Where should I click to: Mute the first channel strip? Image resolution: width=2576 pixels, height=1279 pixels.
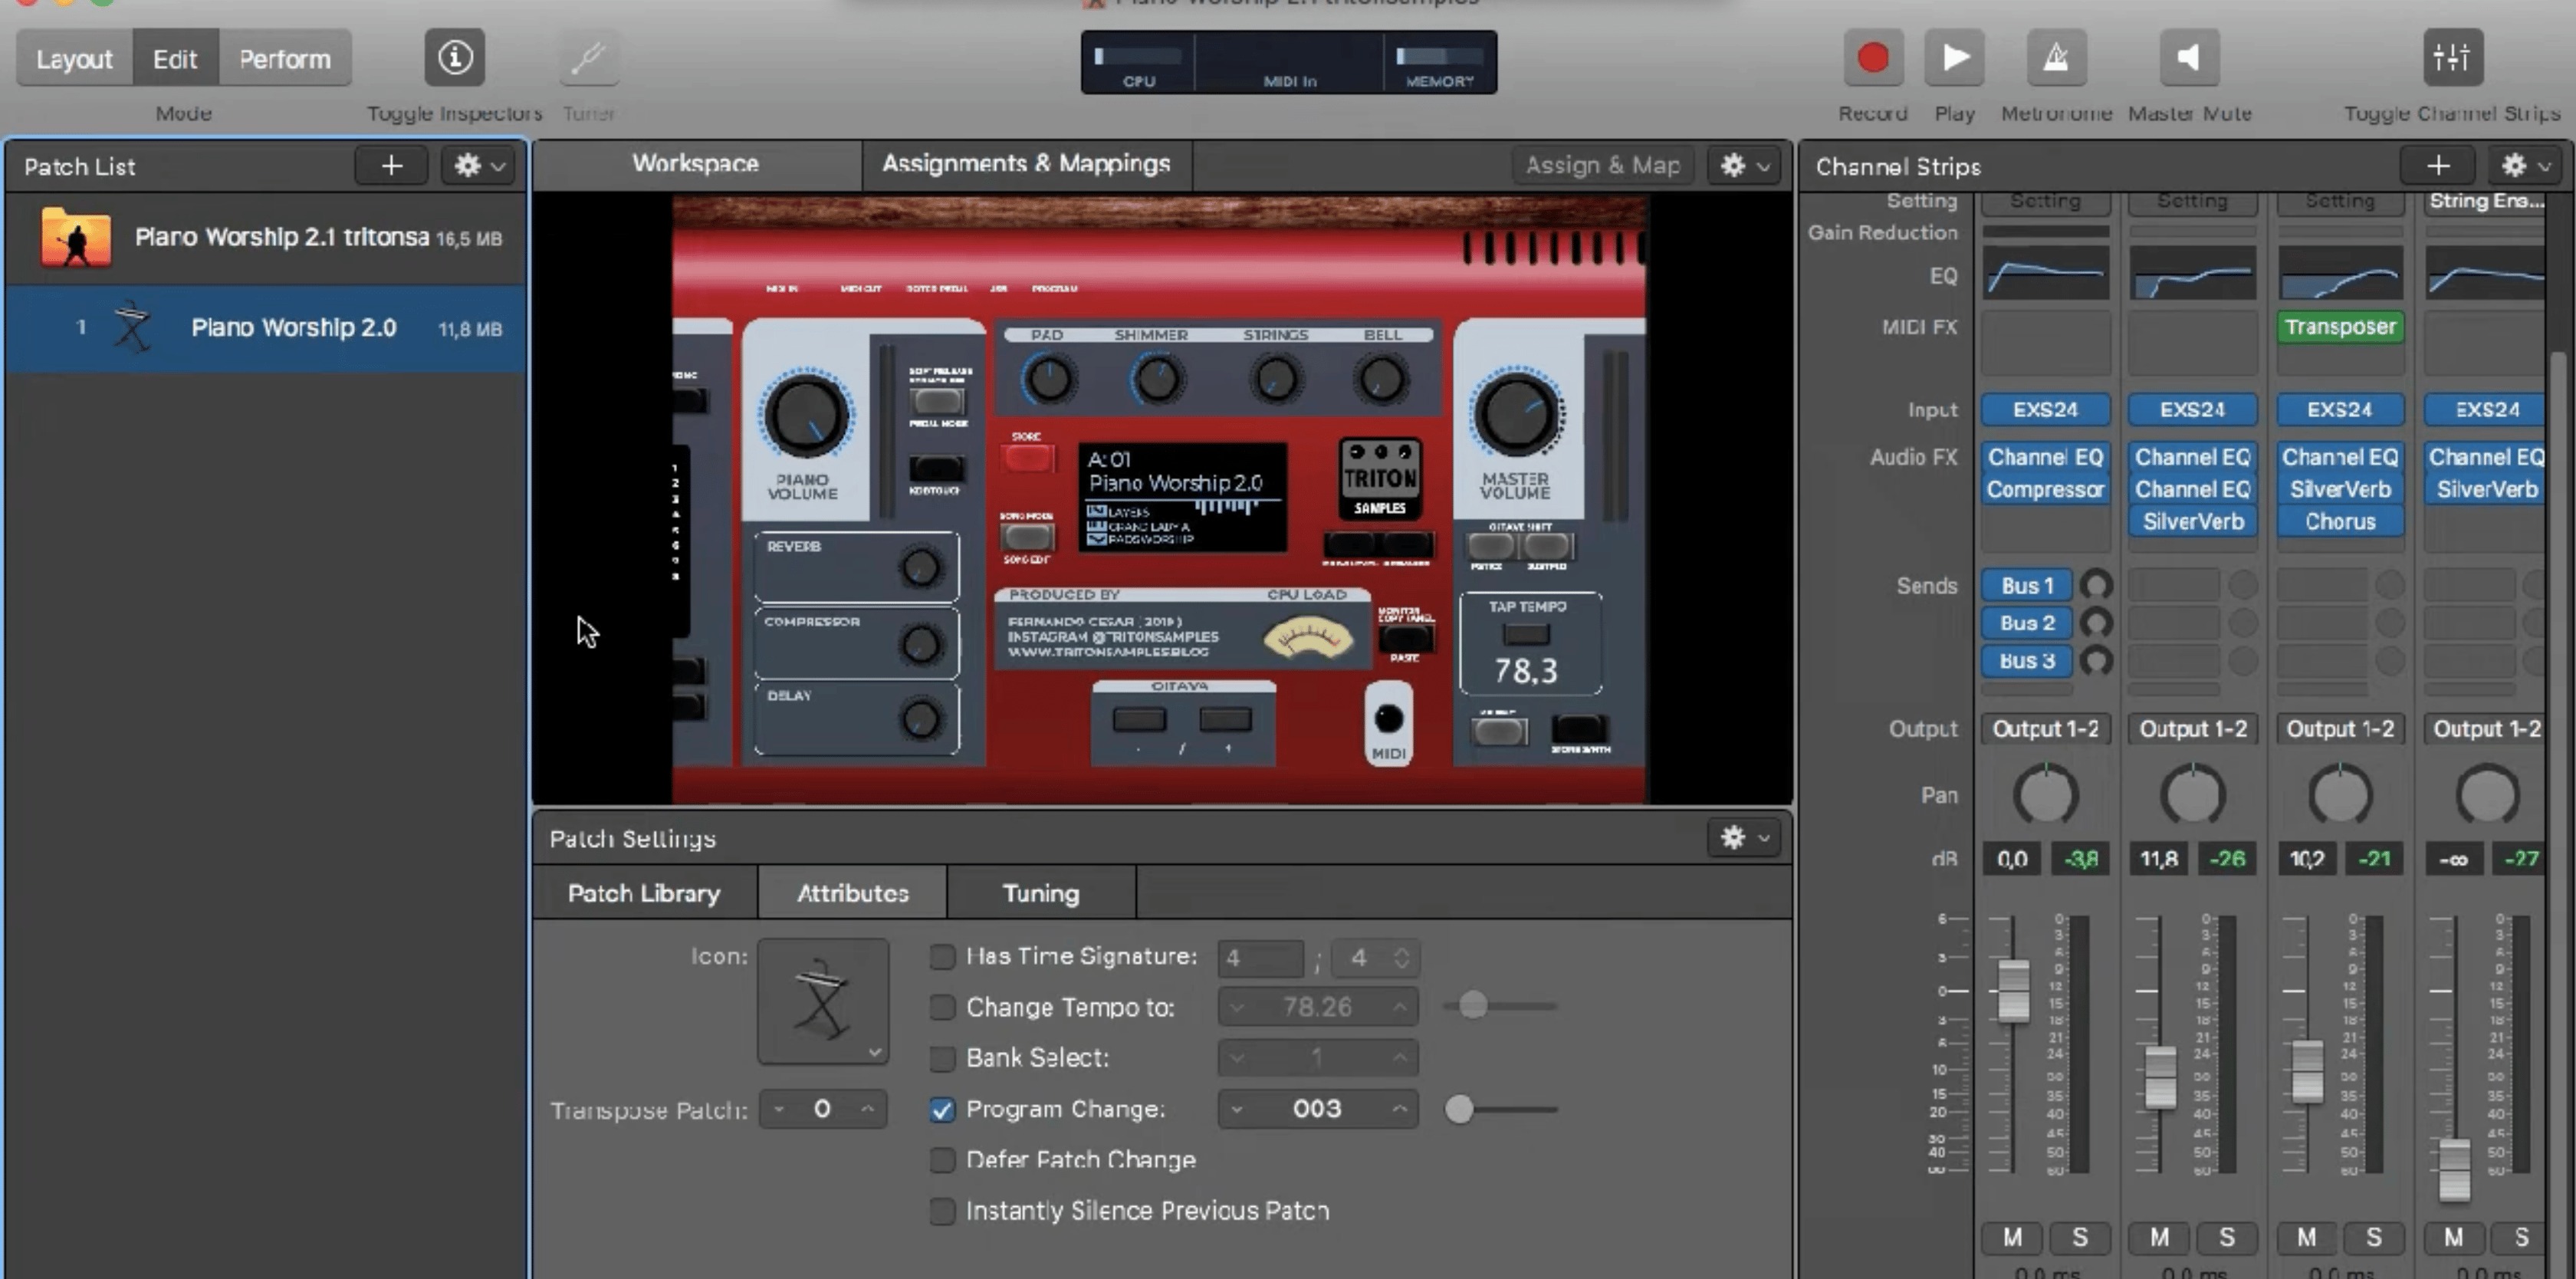click(x=2012, y=1238)
